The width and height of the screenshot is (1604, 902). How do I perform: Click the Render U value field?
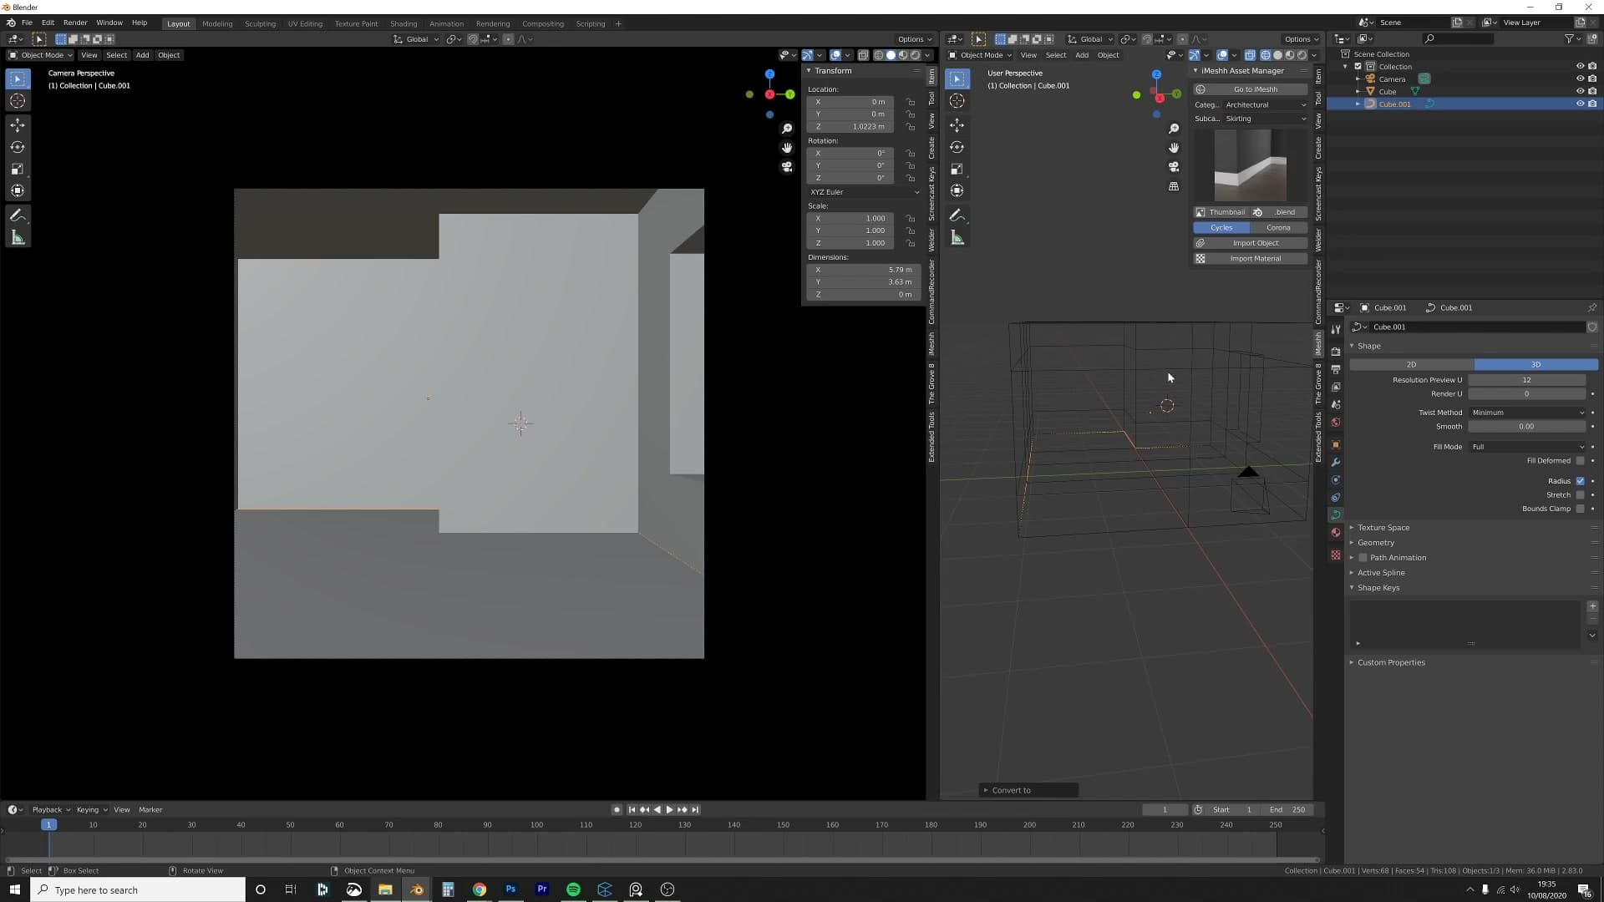click(1527, 394)
